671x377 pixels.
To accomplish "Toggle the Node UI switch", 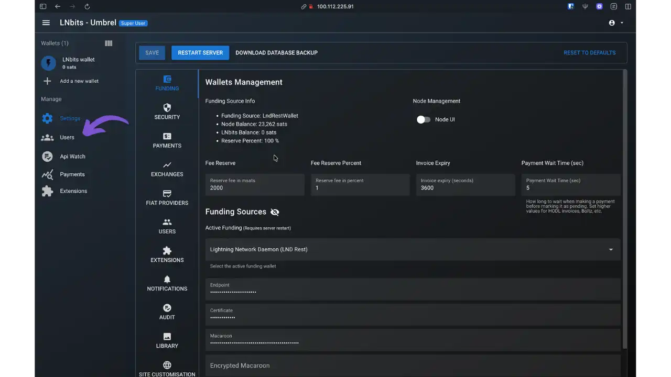I will (x=424, y=119).
